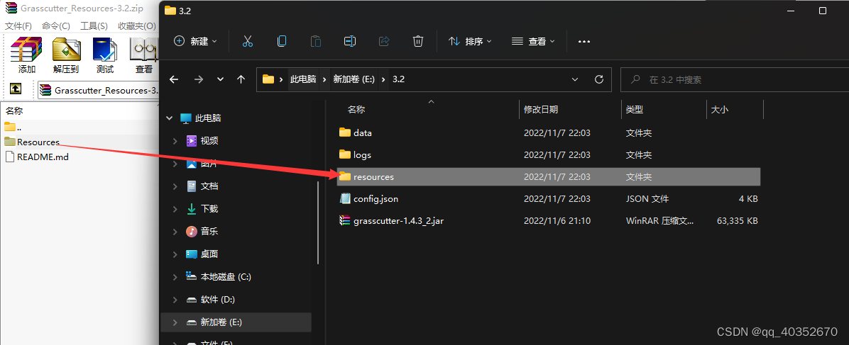Click Explorer Rename icon
This screenshot has width=849, height=345.
click(x=350, y=41)
